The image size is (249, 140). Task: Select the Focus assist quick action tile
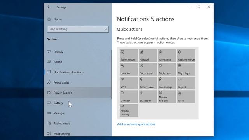pyautogui.click(x=148, y=69)
